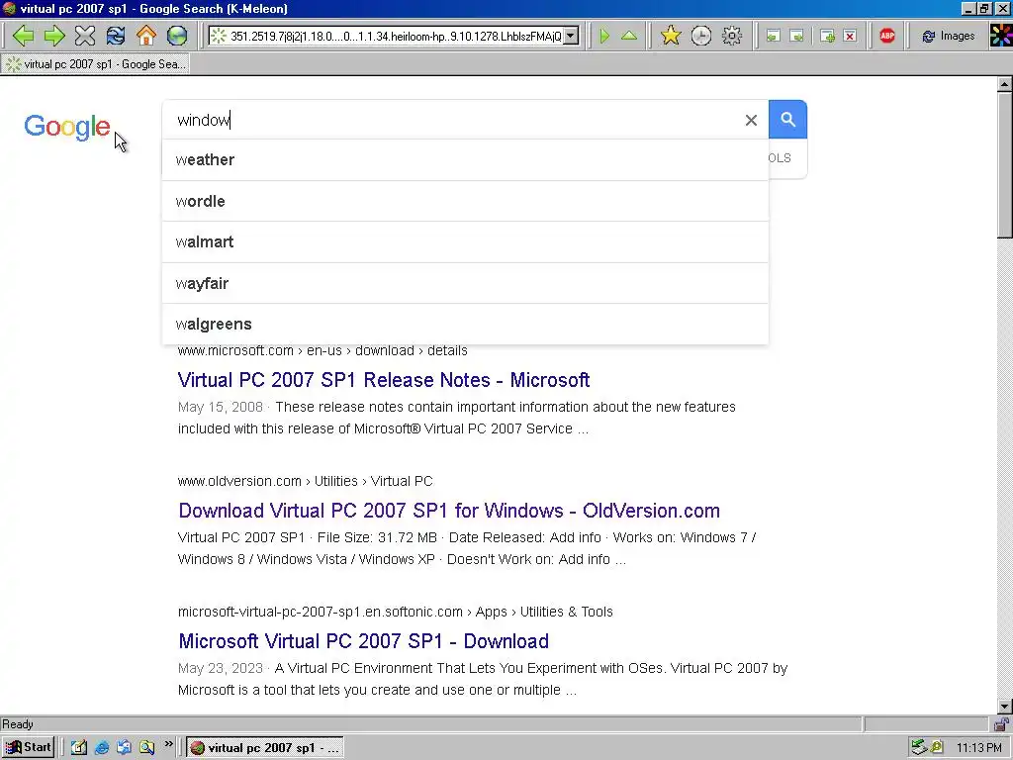The width and height of the screenshot is (1013, 760).
Task: Click the globe search icon in toolbar
Action: coord(176,36)
